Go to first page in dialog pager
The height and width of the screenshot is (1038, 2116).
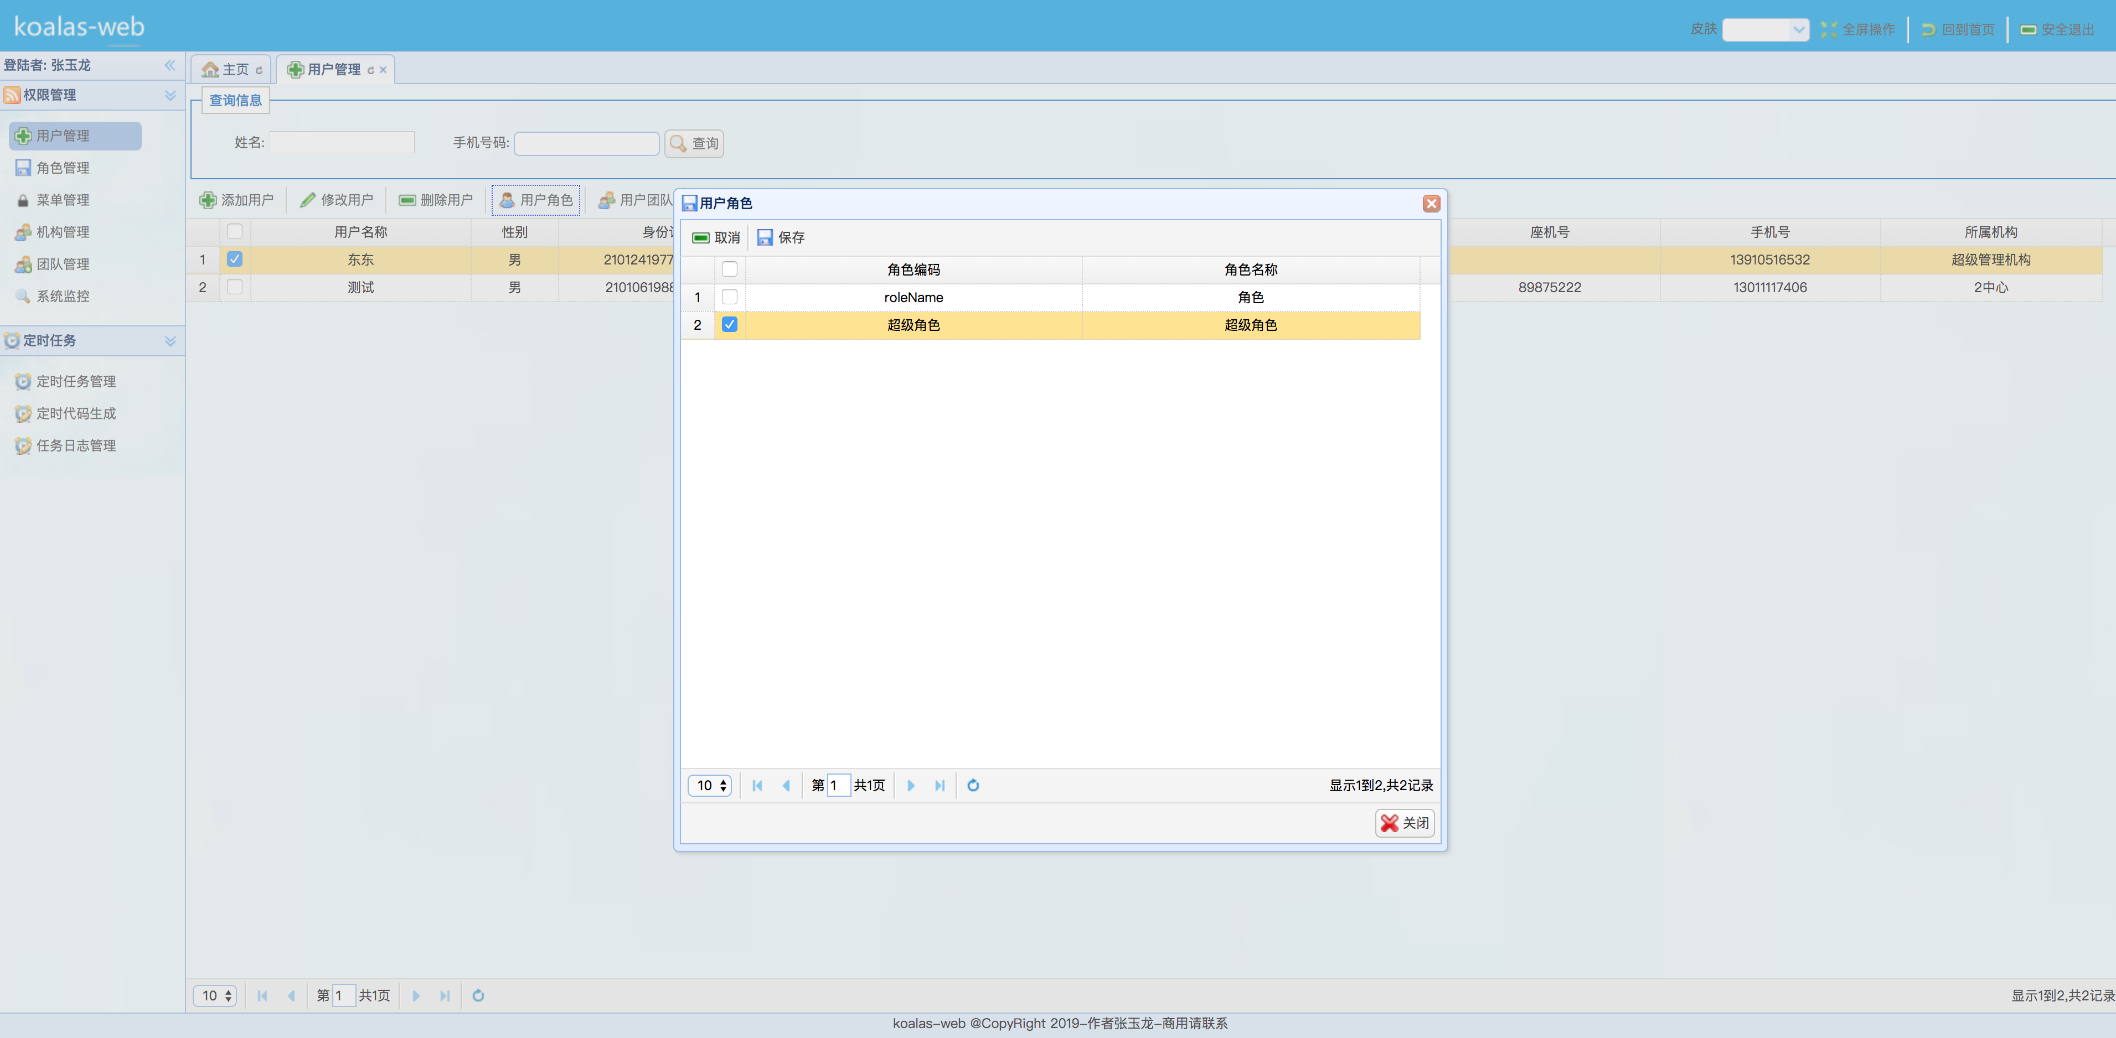pyautogui.click(x=757, y=786)
